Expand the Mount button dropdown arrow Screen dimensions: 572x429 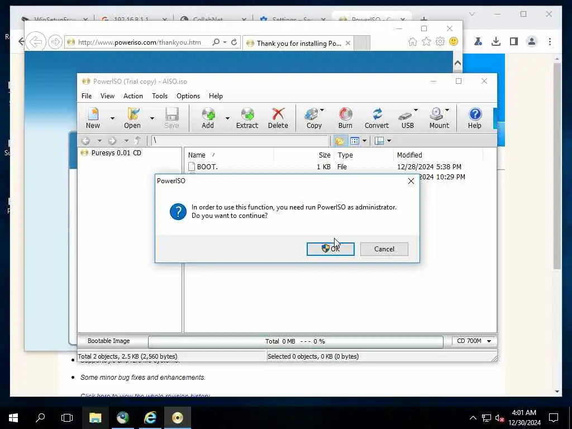(x=447, y=110)
